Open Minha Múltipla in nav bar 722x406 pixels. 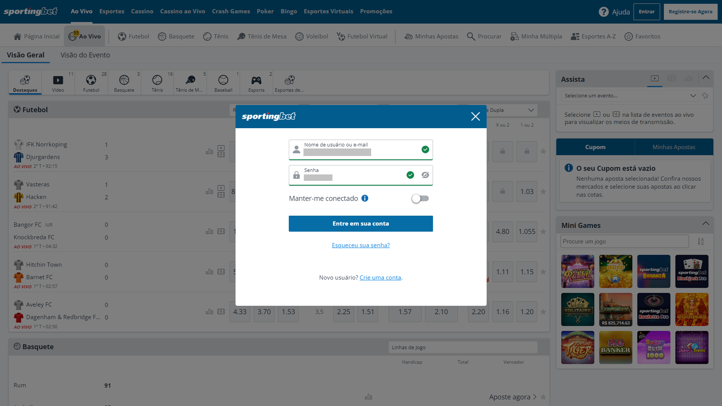point(536,36)
